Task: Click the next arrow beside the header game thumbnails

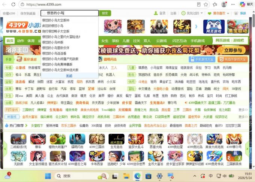Action: pos(196,27)
